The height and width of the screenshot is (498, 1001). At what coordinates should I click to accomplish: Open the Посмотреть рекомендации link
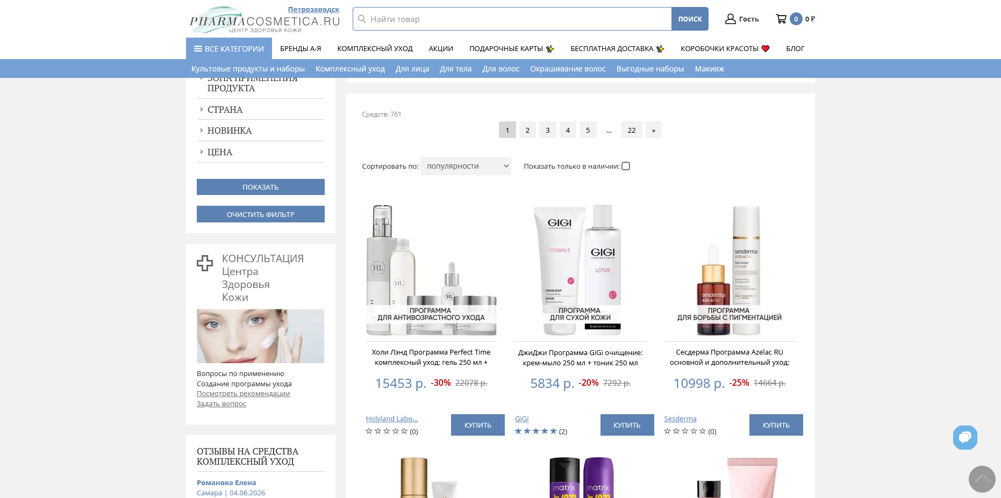(x=244, y=394)
